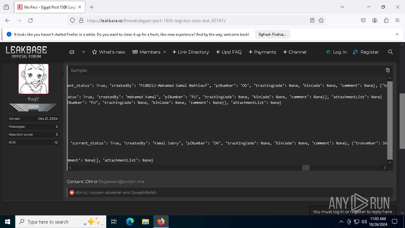Viewport: 405px width, 228px height.
Task: Open the volume control icon
Action: 364,222
